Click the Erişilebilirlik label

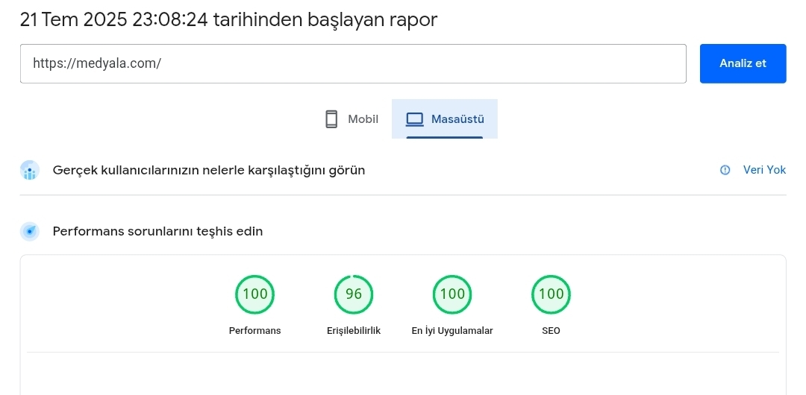coord(354,331)
